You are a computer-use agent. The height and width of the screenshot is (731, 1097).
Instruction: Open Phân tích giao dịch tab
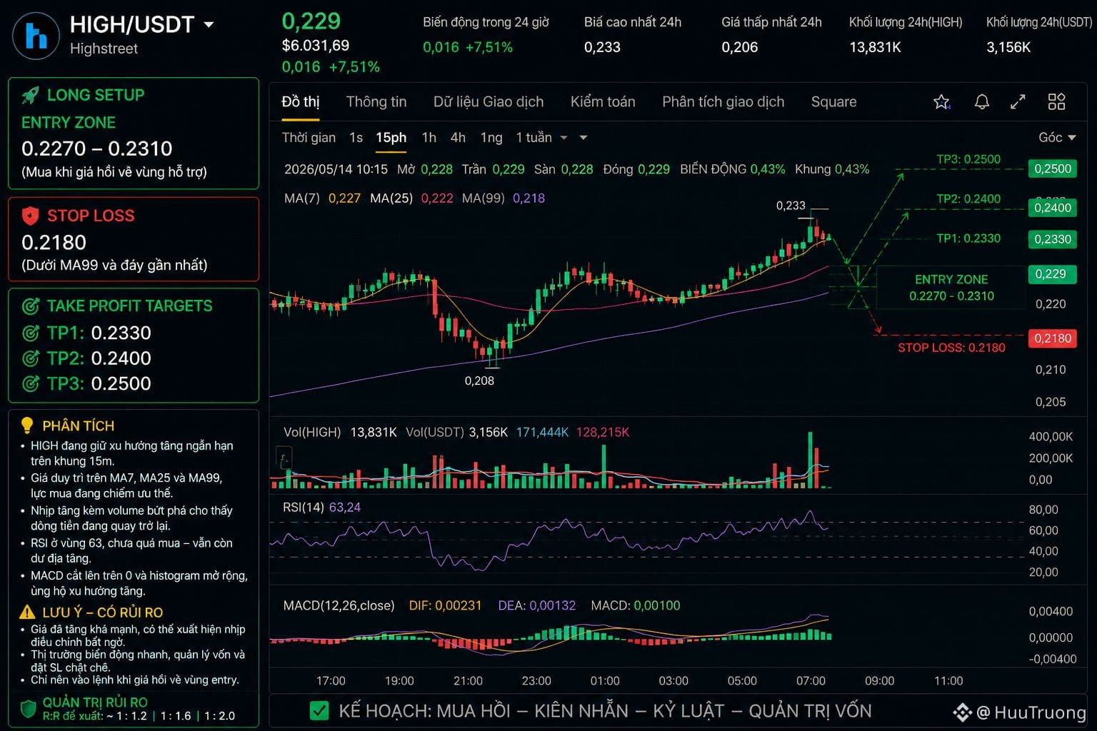coord(723,102)
